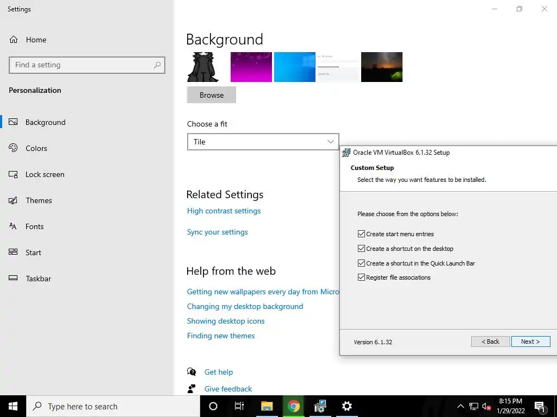This screenshot has height=417, width=557.
Task: Choose the magenta purple background thumbnail
Action: (251, 67)
